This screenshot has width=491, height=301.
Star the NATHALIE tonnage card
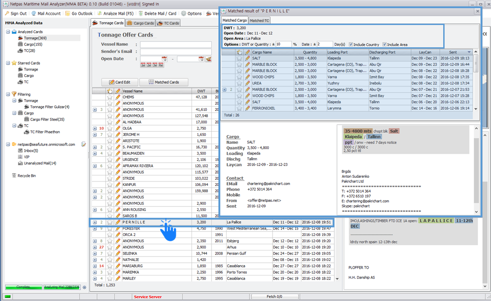(110, 260)
